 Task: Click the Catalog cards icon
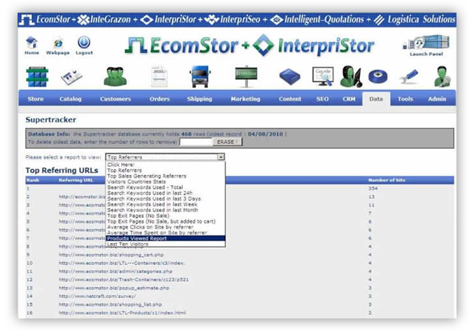[71, 77]
